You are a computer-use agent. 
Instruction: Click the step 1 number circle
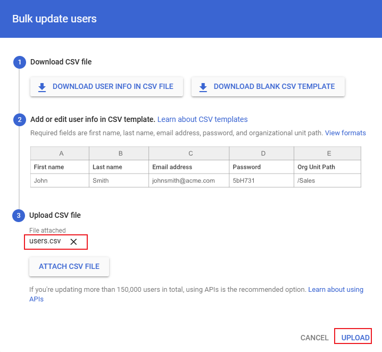click(19, 62)
